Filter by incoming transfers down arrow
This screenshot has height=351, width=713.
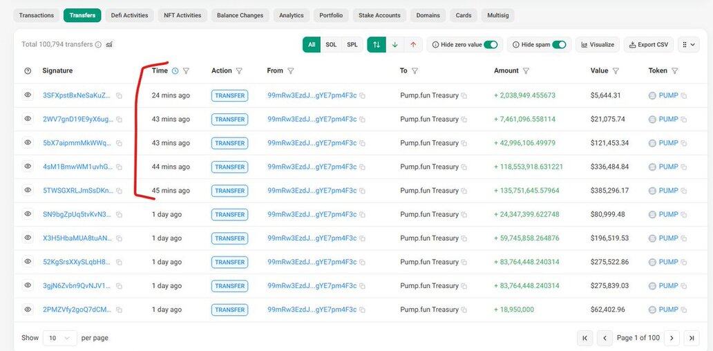pos(394,45)
